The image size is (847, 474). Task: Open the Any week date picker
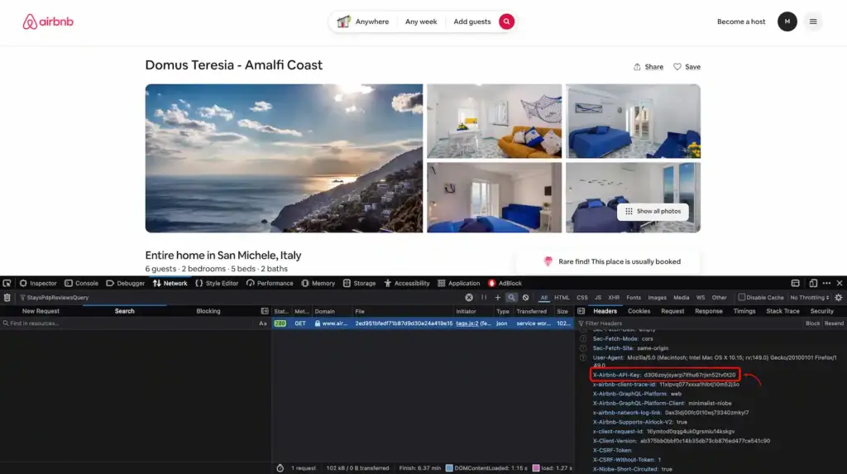point(421,22)
